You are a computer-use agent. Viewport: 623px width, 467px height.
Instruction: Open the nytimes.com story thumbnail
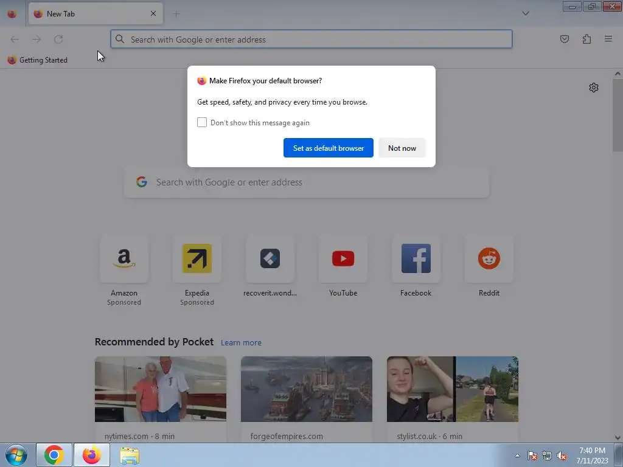[161, 389]
